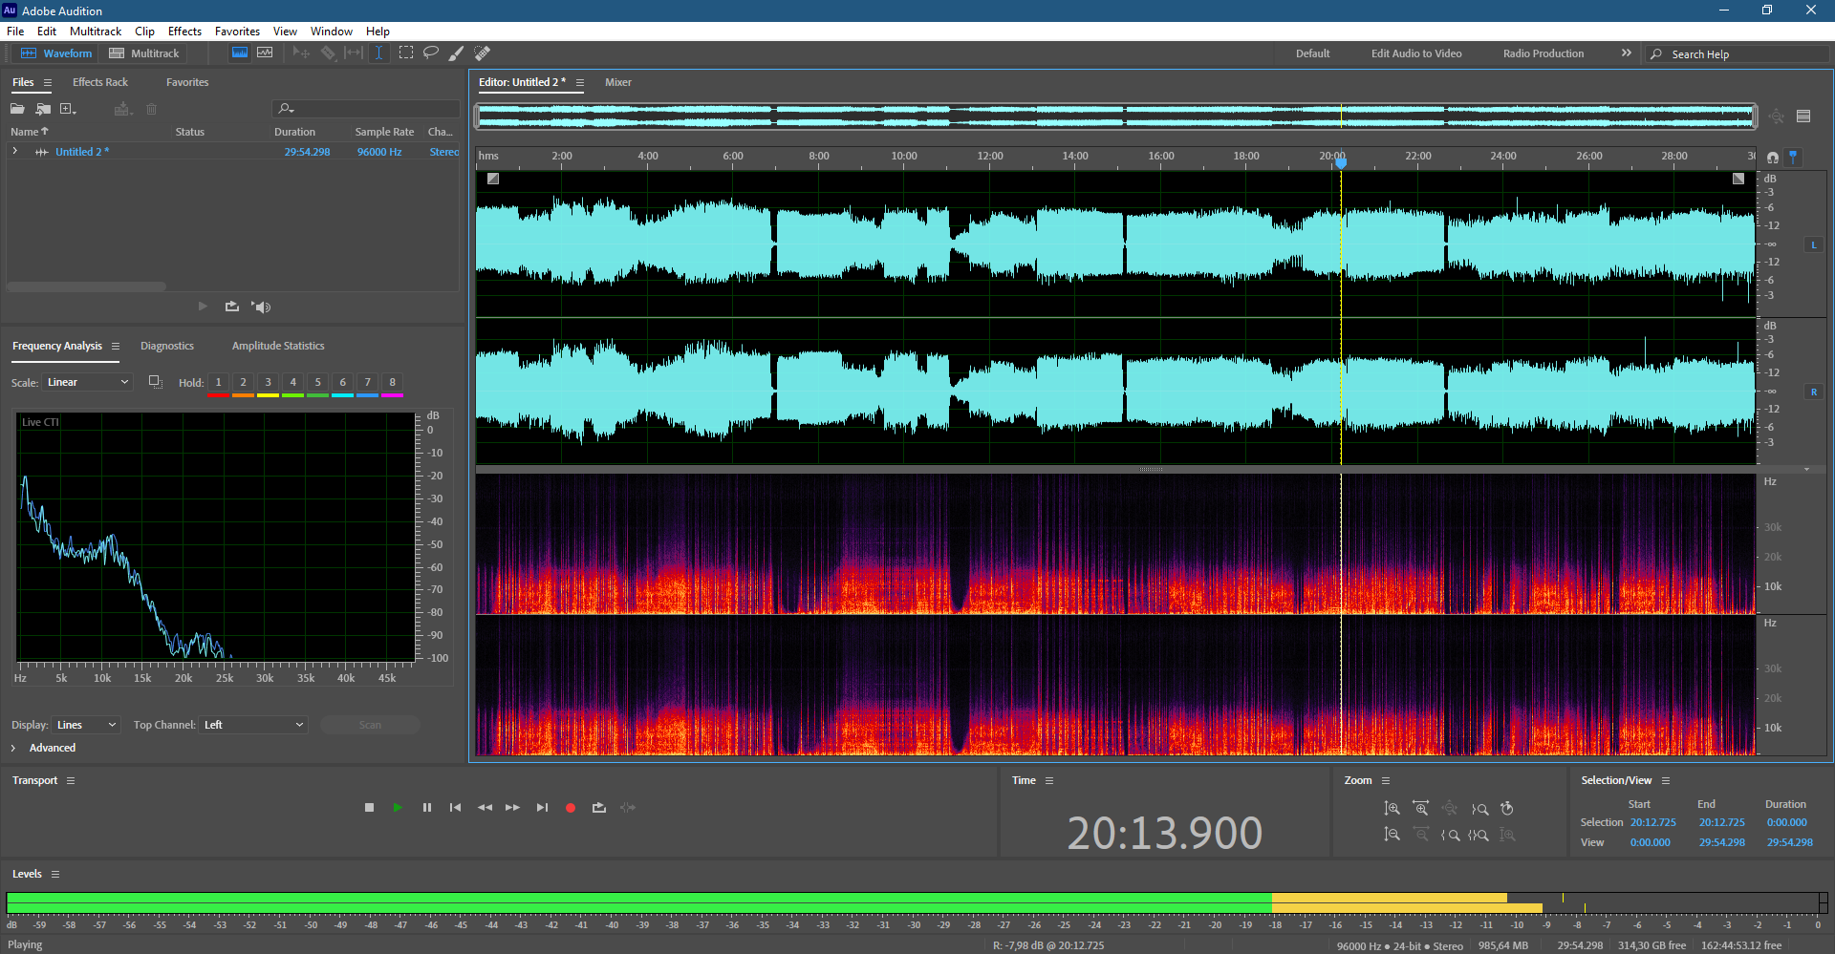Viewport: 1835px width, 954px height.
Task: Select the Marquee Selection tool
Action: pyautogui.click(x=406, y=53)
